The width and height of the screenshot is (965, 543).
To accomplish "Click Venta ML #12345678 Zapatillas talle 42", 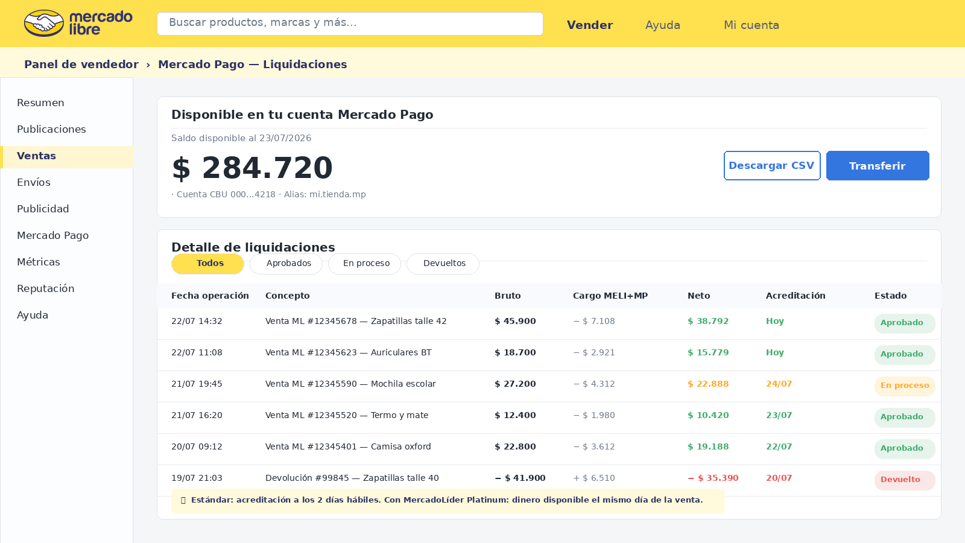I will pyautogui.click(x=356, y=321).
